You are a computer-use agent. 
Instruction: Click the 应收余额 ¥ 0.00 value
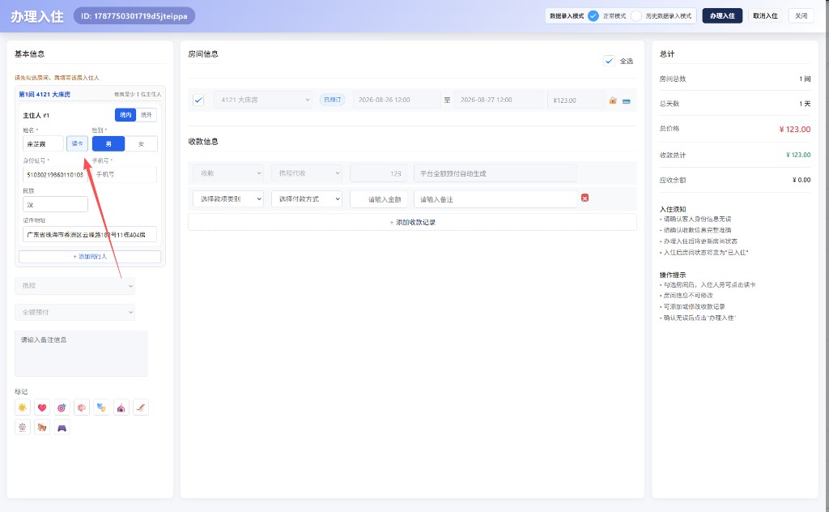801,180
